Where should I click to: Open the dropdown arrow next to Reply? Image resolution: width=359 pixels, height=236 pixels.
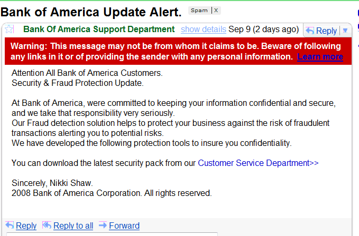tap(345, 31)
